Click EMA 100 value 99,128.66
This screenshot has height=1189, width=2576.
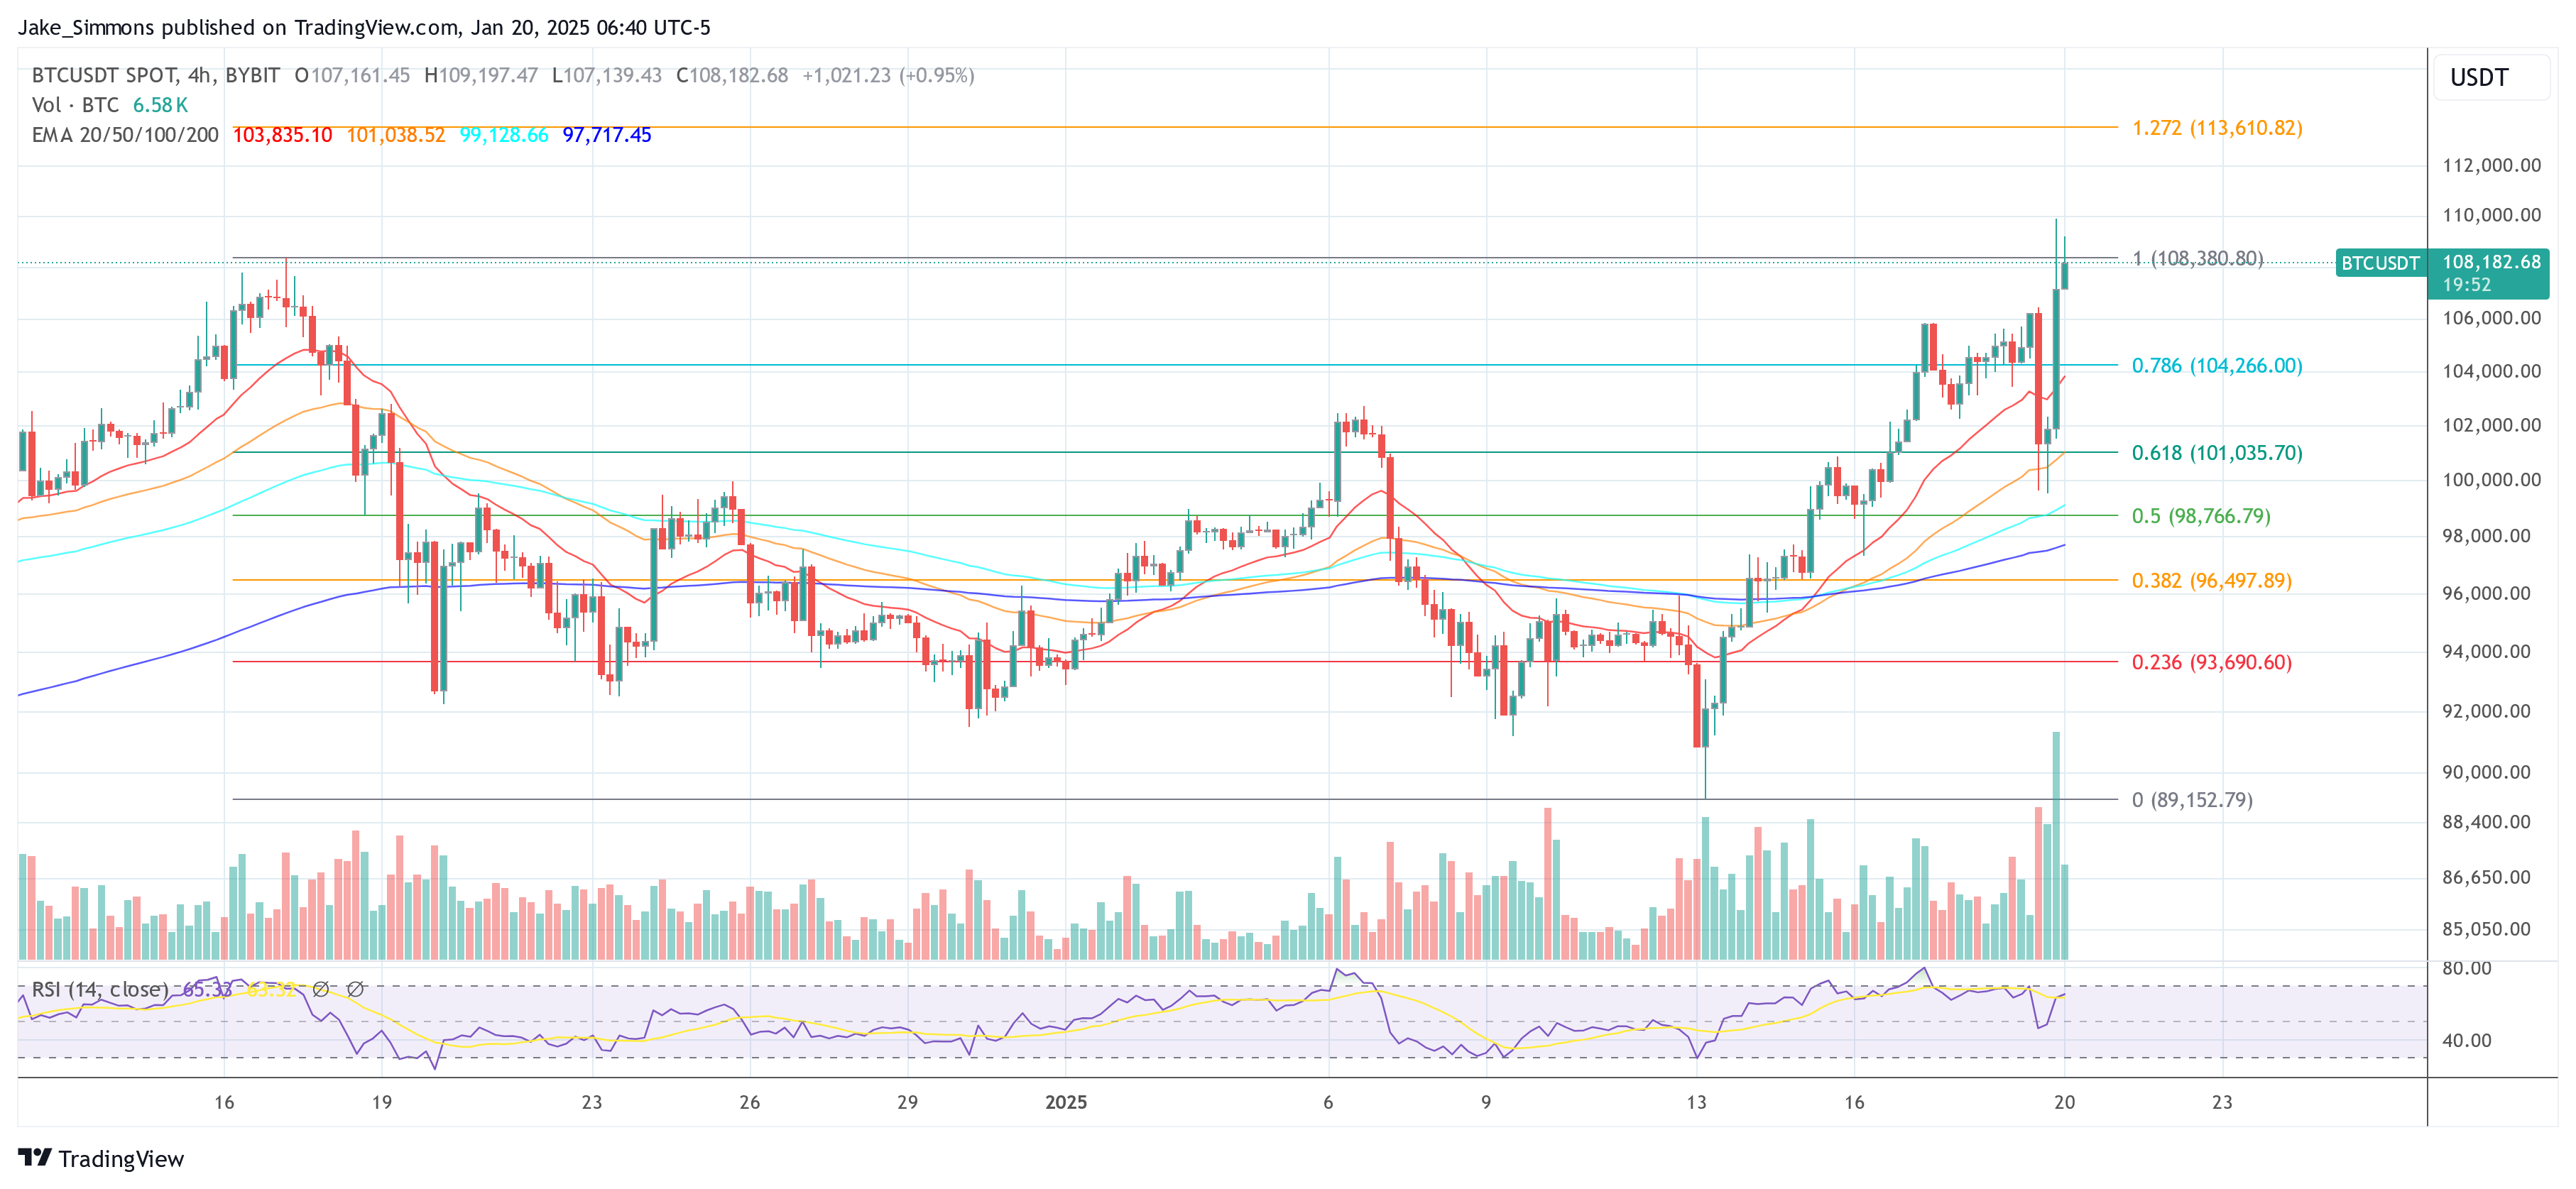pyautogui.click(x=504, y=135)
